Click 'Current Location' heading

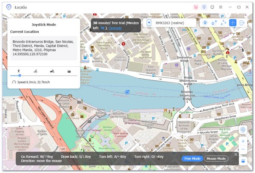(x=25, y=32)
